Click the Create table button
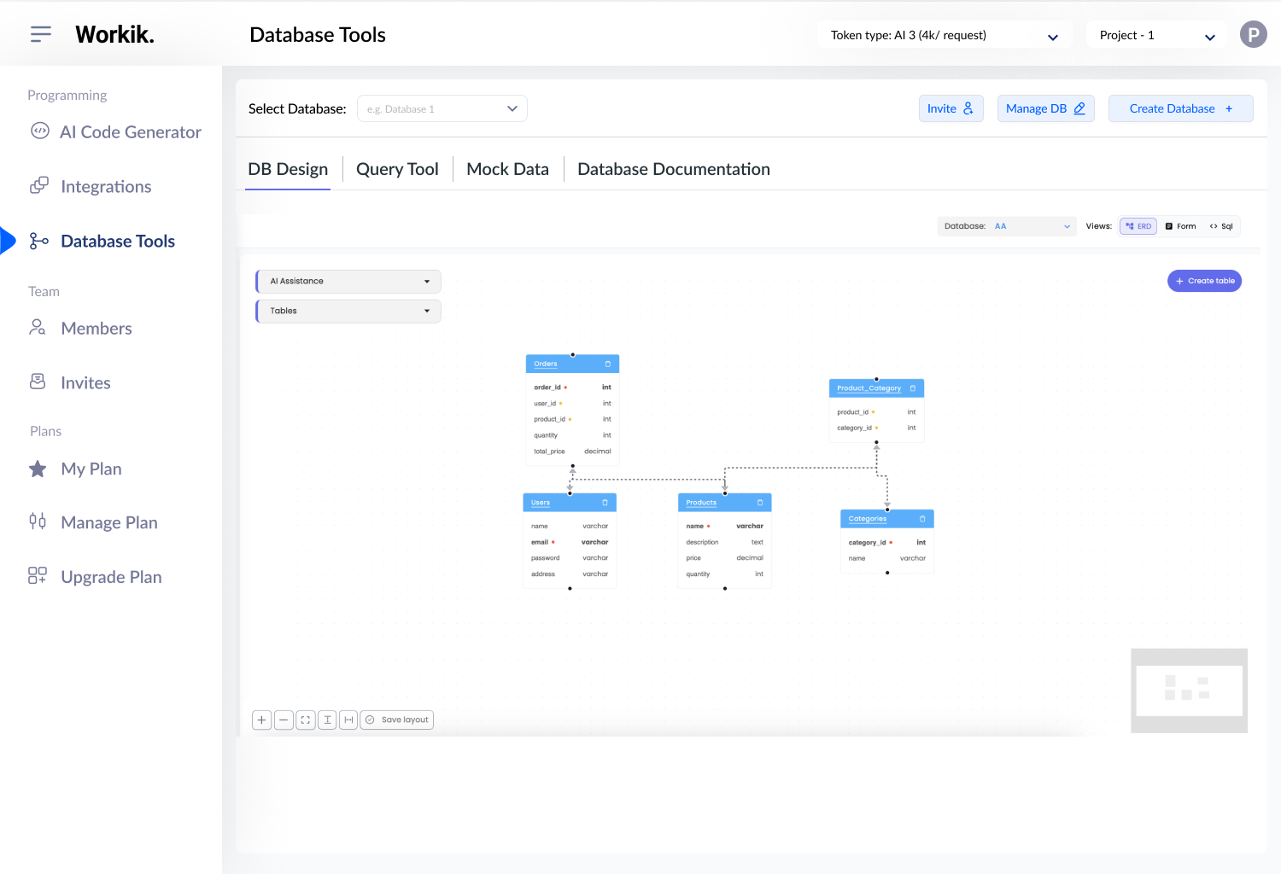The image size is (1281, 874). pyautogui.click(x=1204, y=281)
